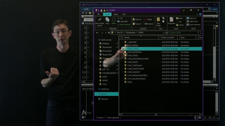Click the horizontal scrollbar of file list
Viewport: 225px width, 126px height.
coord(160,114)
